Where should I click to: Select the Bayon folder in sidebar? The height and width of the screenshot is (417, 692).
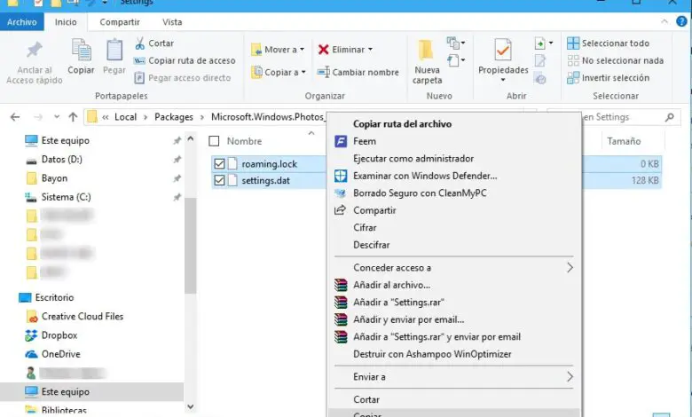click(54, 178)
